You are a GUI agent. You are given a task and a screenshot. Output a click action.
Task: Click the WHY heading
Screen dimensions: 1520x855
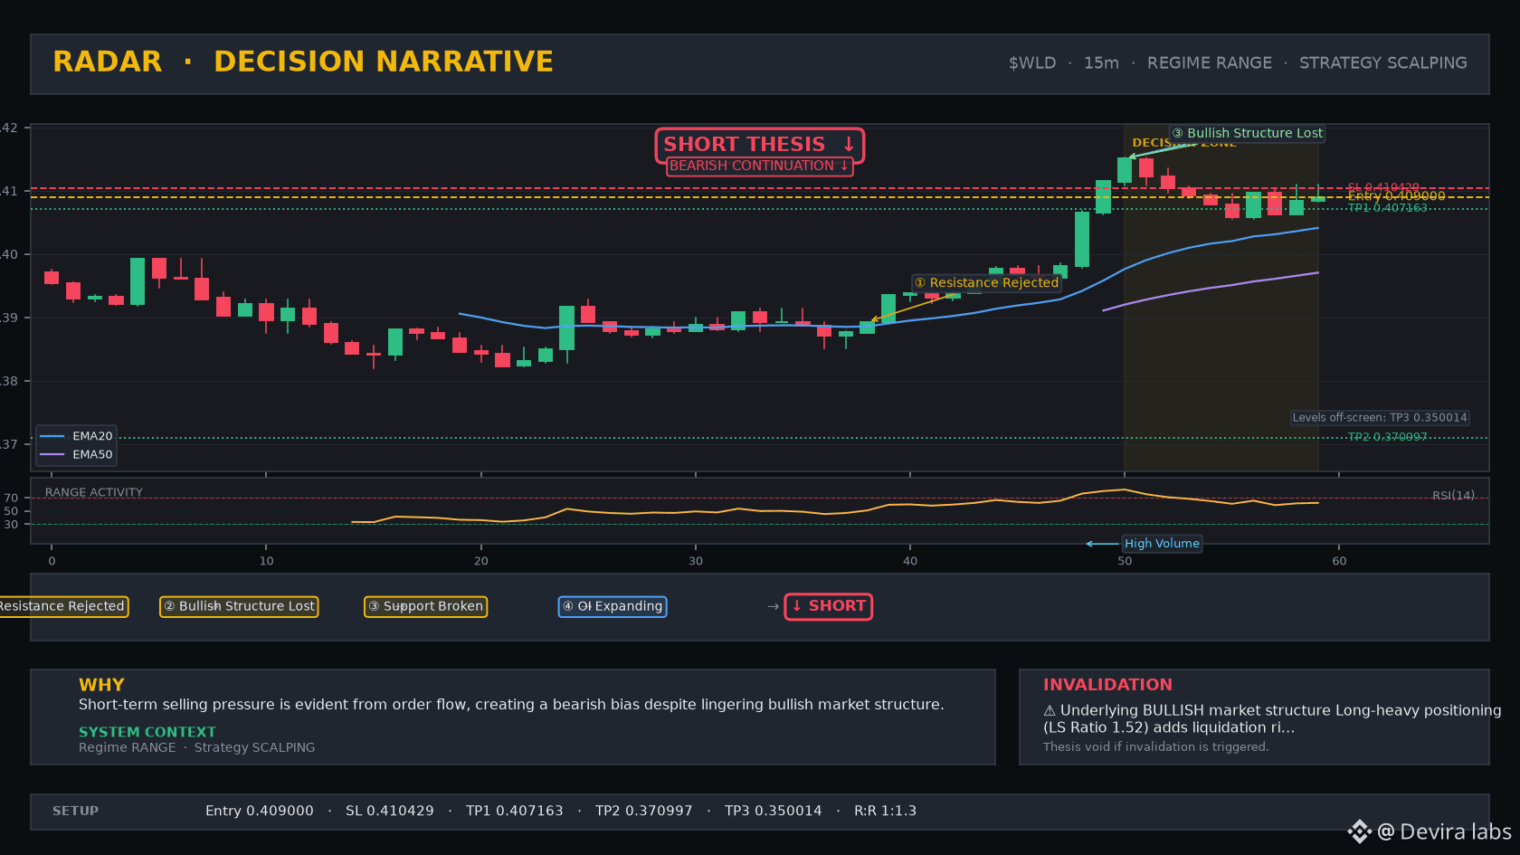pos(101,685)
